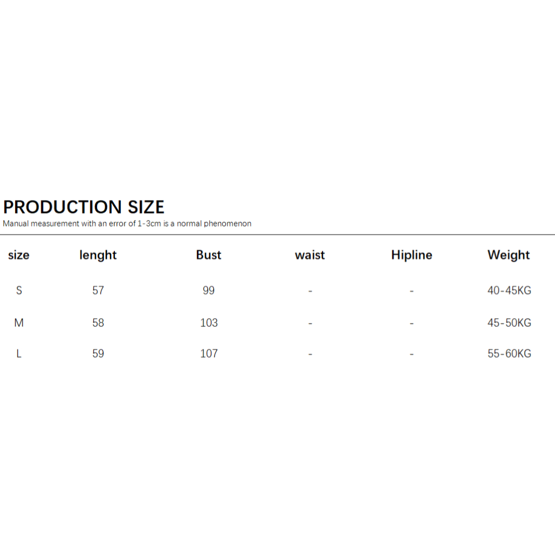555x555 pixels.
Task: Click the PRODUCTION SIZE heading
Action: pos(84,207)
